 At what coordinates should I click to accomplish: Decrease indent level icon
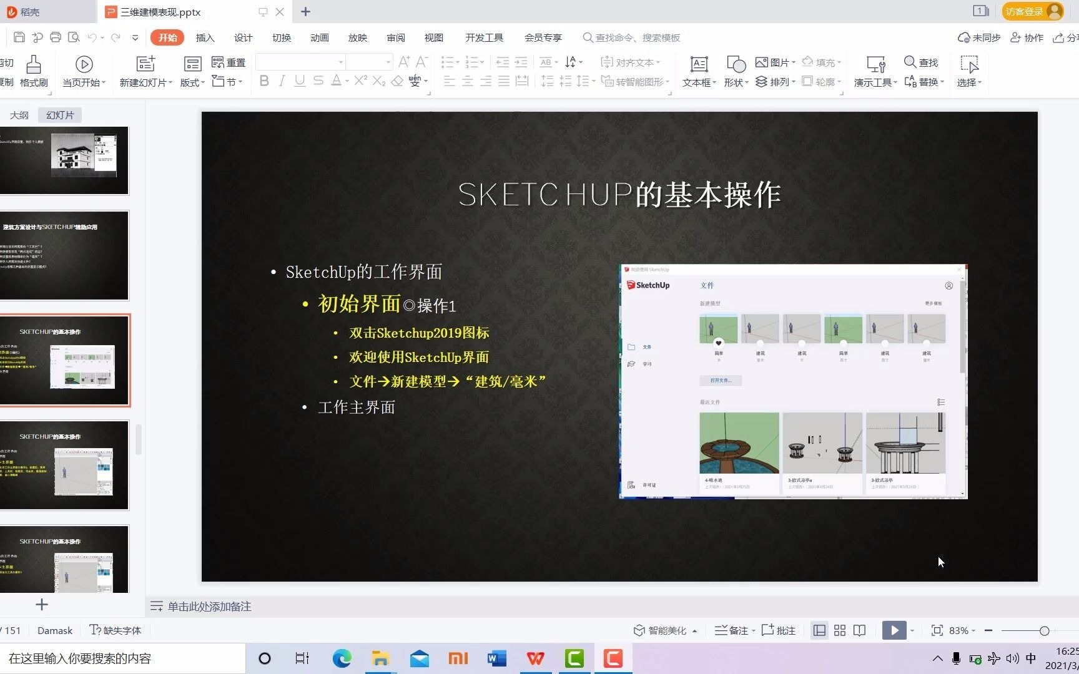[x=503, y=62]
